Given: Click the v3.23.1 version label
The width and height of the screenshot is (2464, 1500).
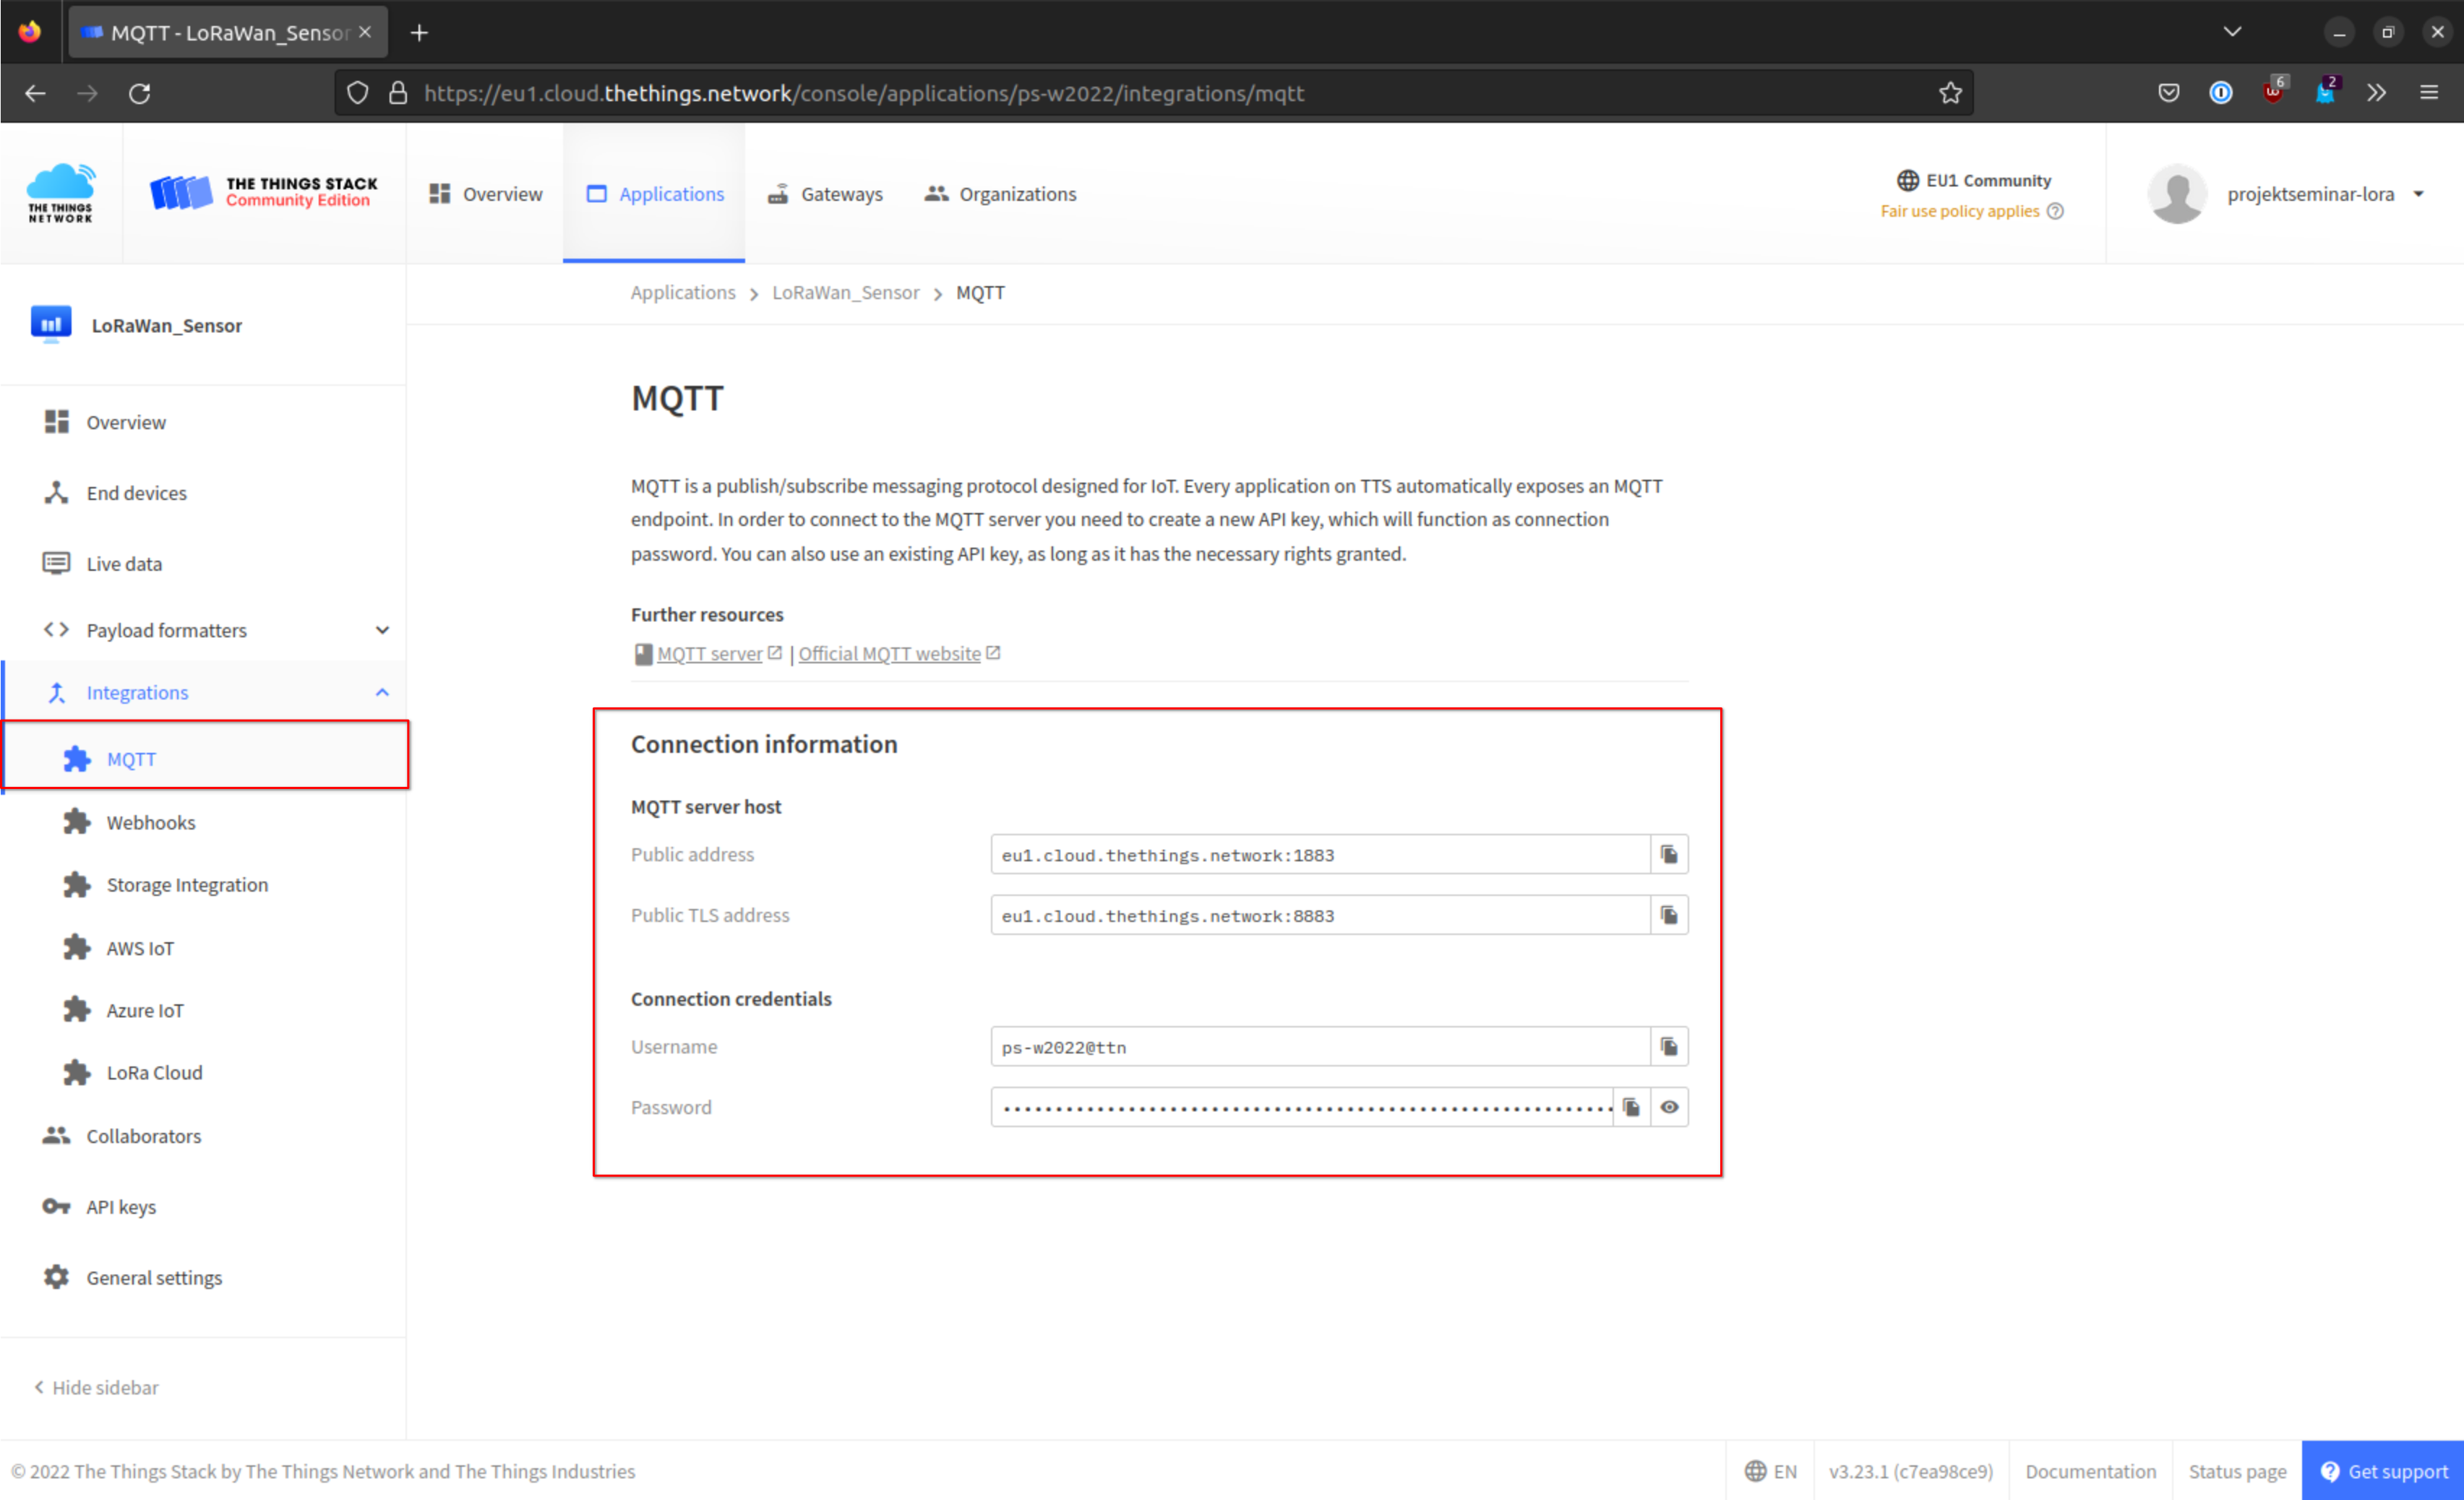Looking at the screenshot, I should click(1911, 1471).
